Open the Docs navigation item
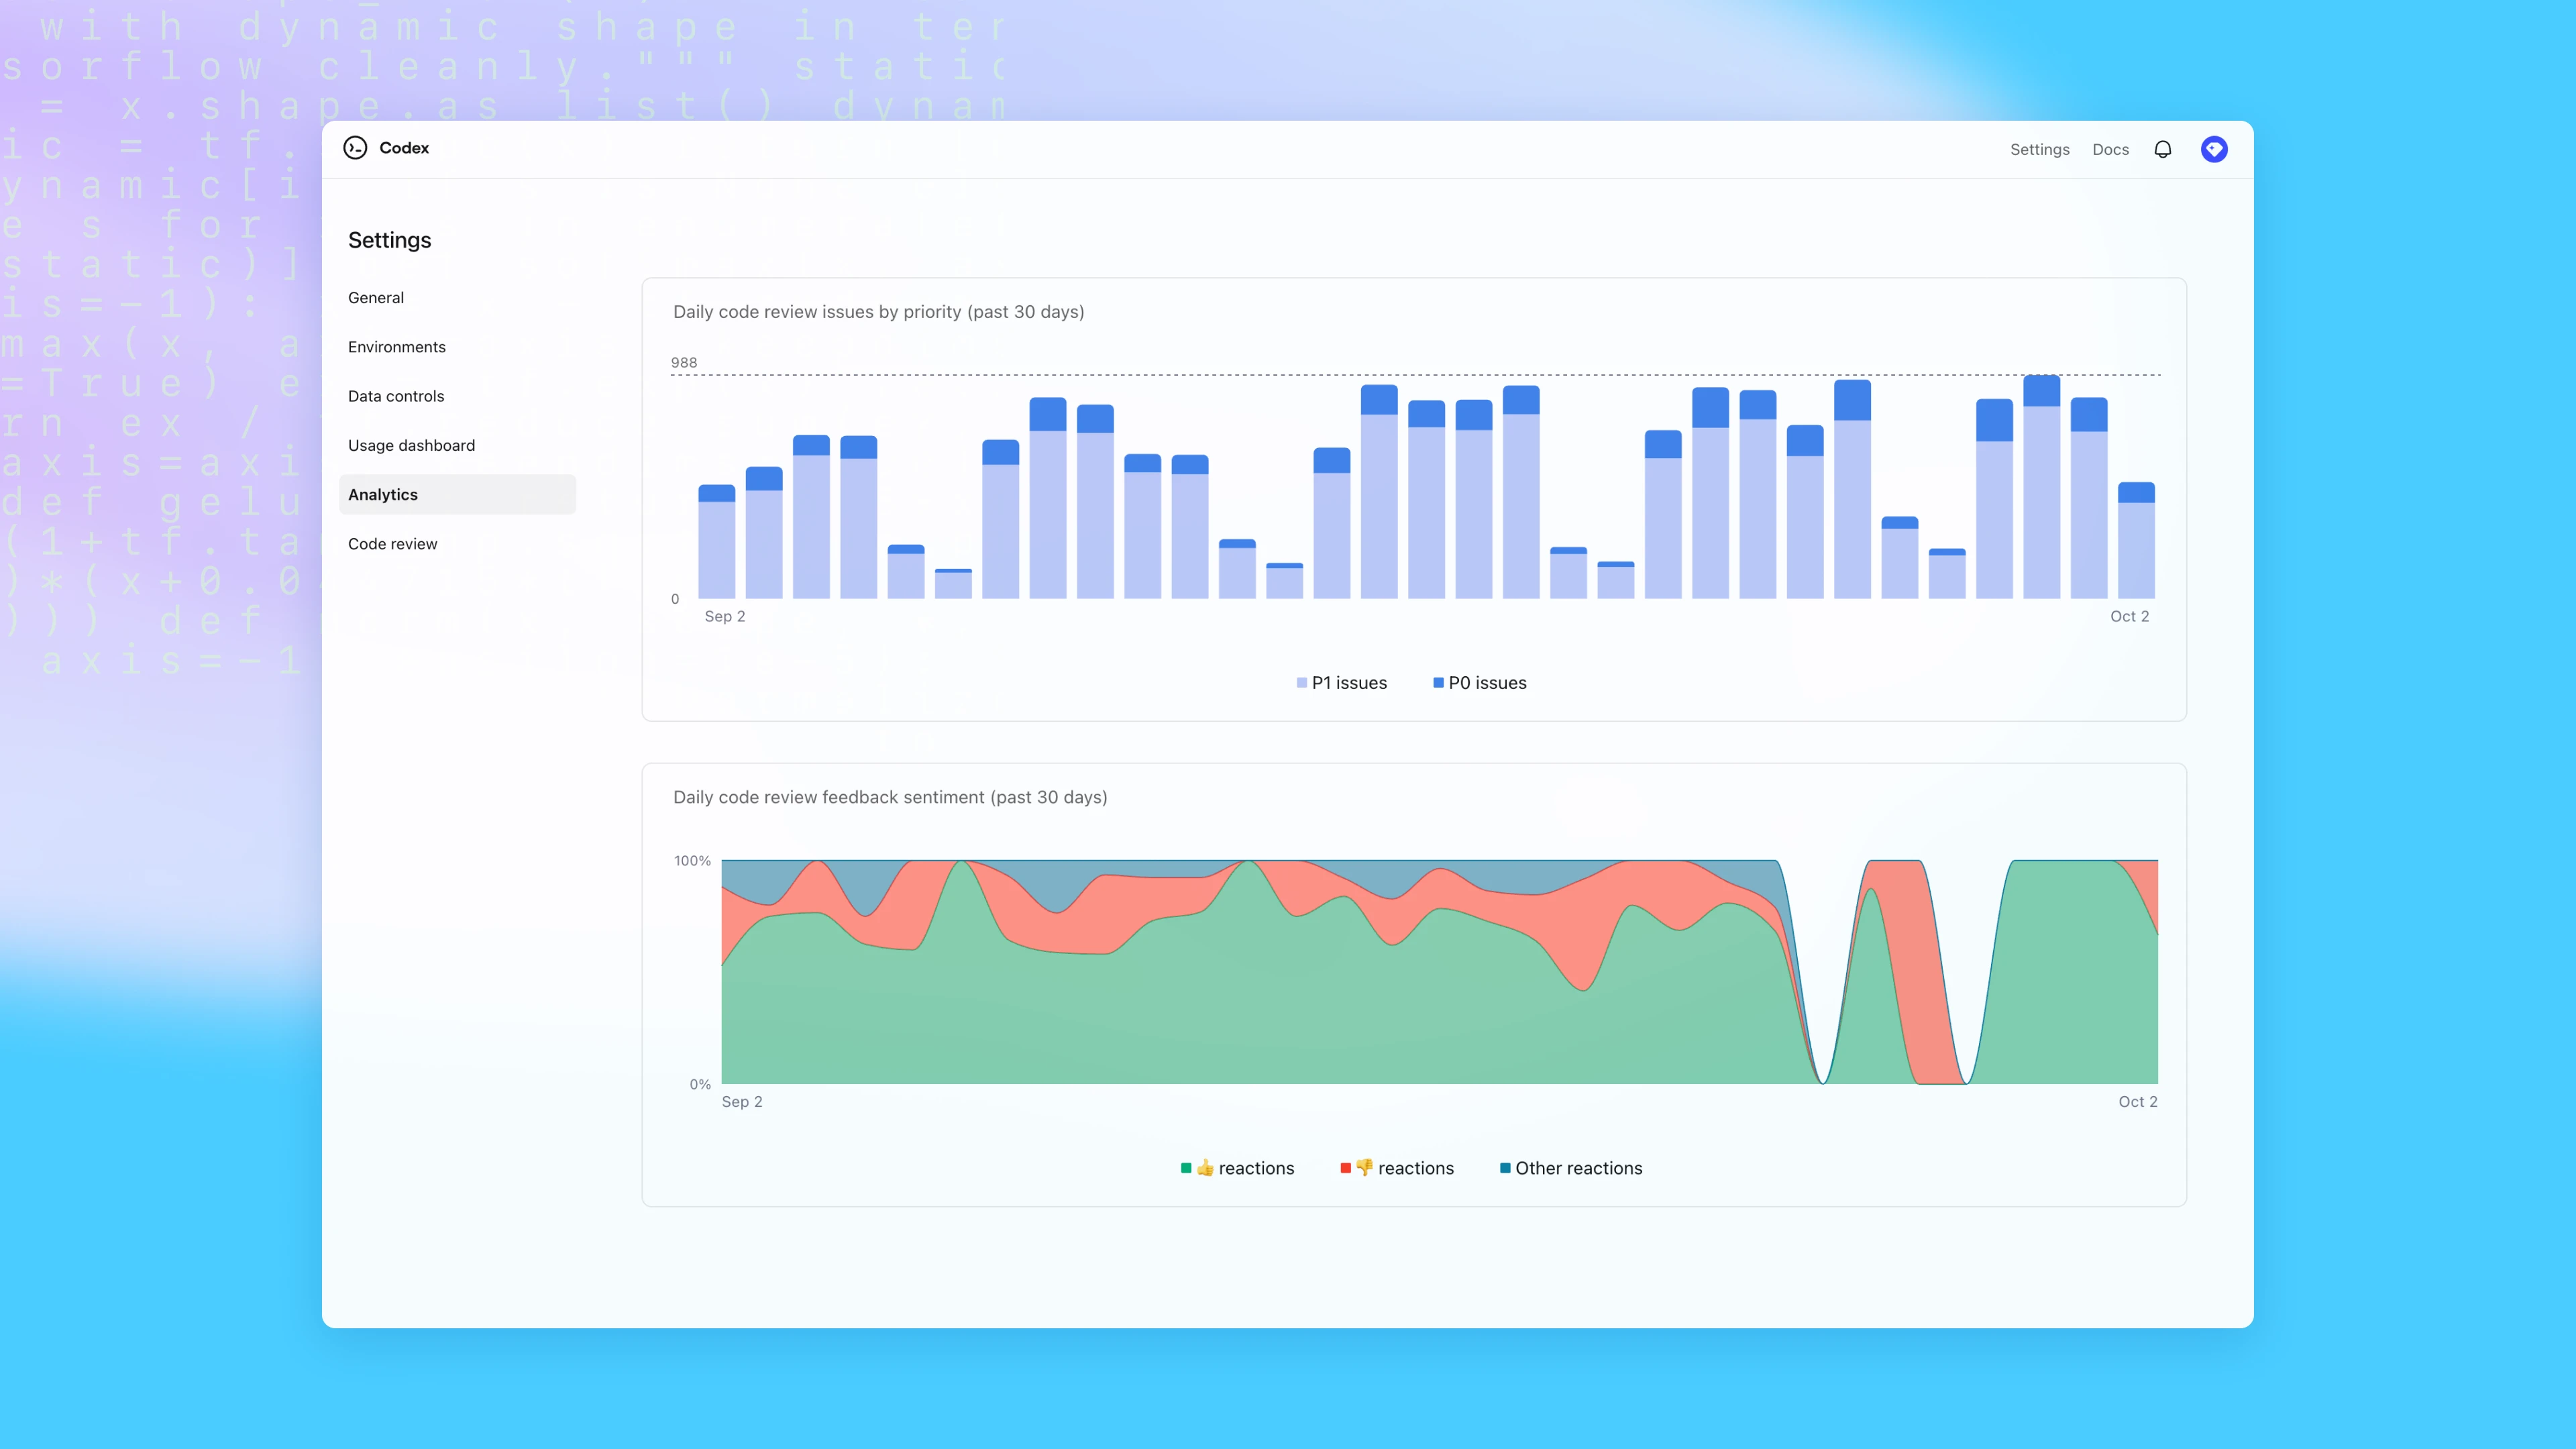 2110,148
